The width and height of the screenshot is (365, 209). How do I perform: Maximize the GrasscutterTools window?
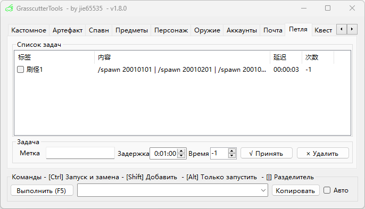[328, 8]
